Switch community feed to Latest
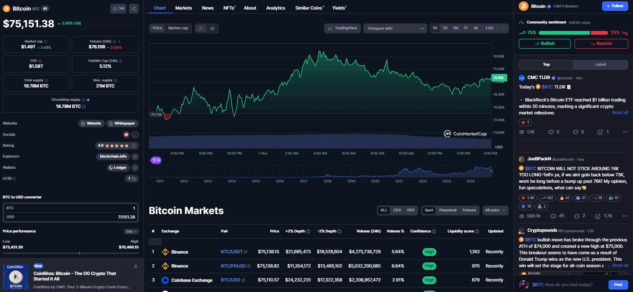 (600, 65)
